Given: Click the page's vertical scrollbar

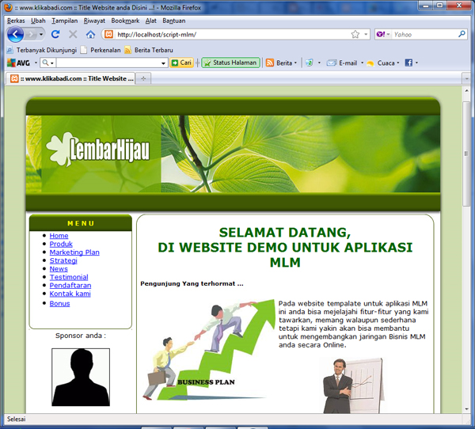Looking at the screenshot, I should (x=466, y=237).
